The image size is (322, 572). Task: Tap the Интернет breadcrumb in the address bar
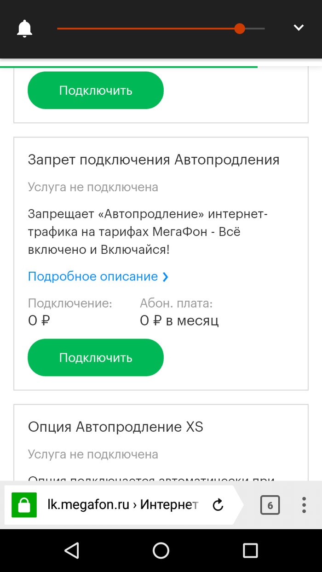[x=168, y=505]
